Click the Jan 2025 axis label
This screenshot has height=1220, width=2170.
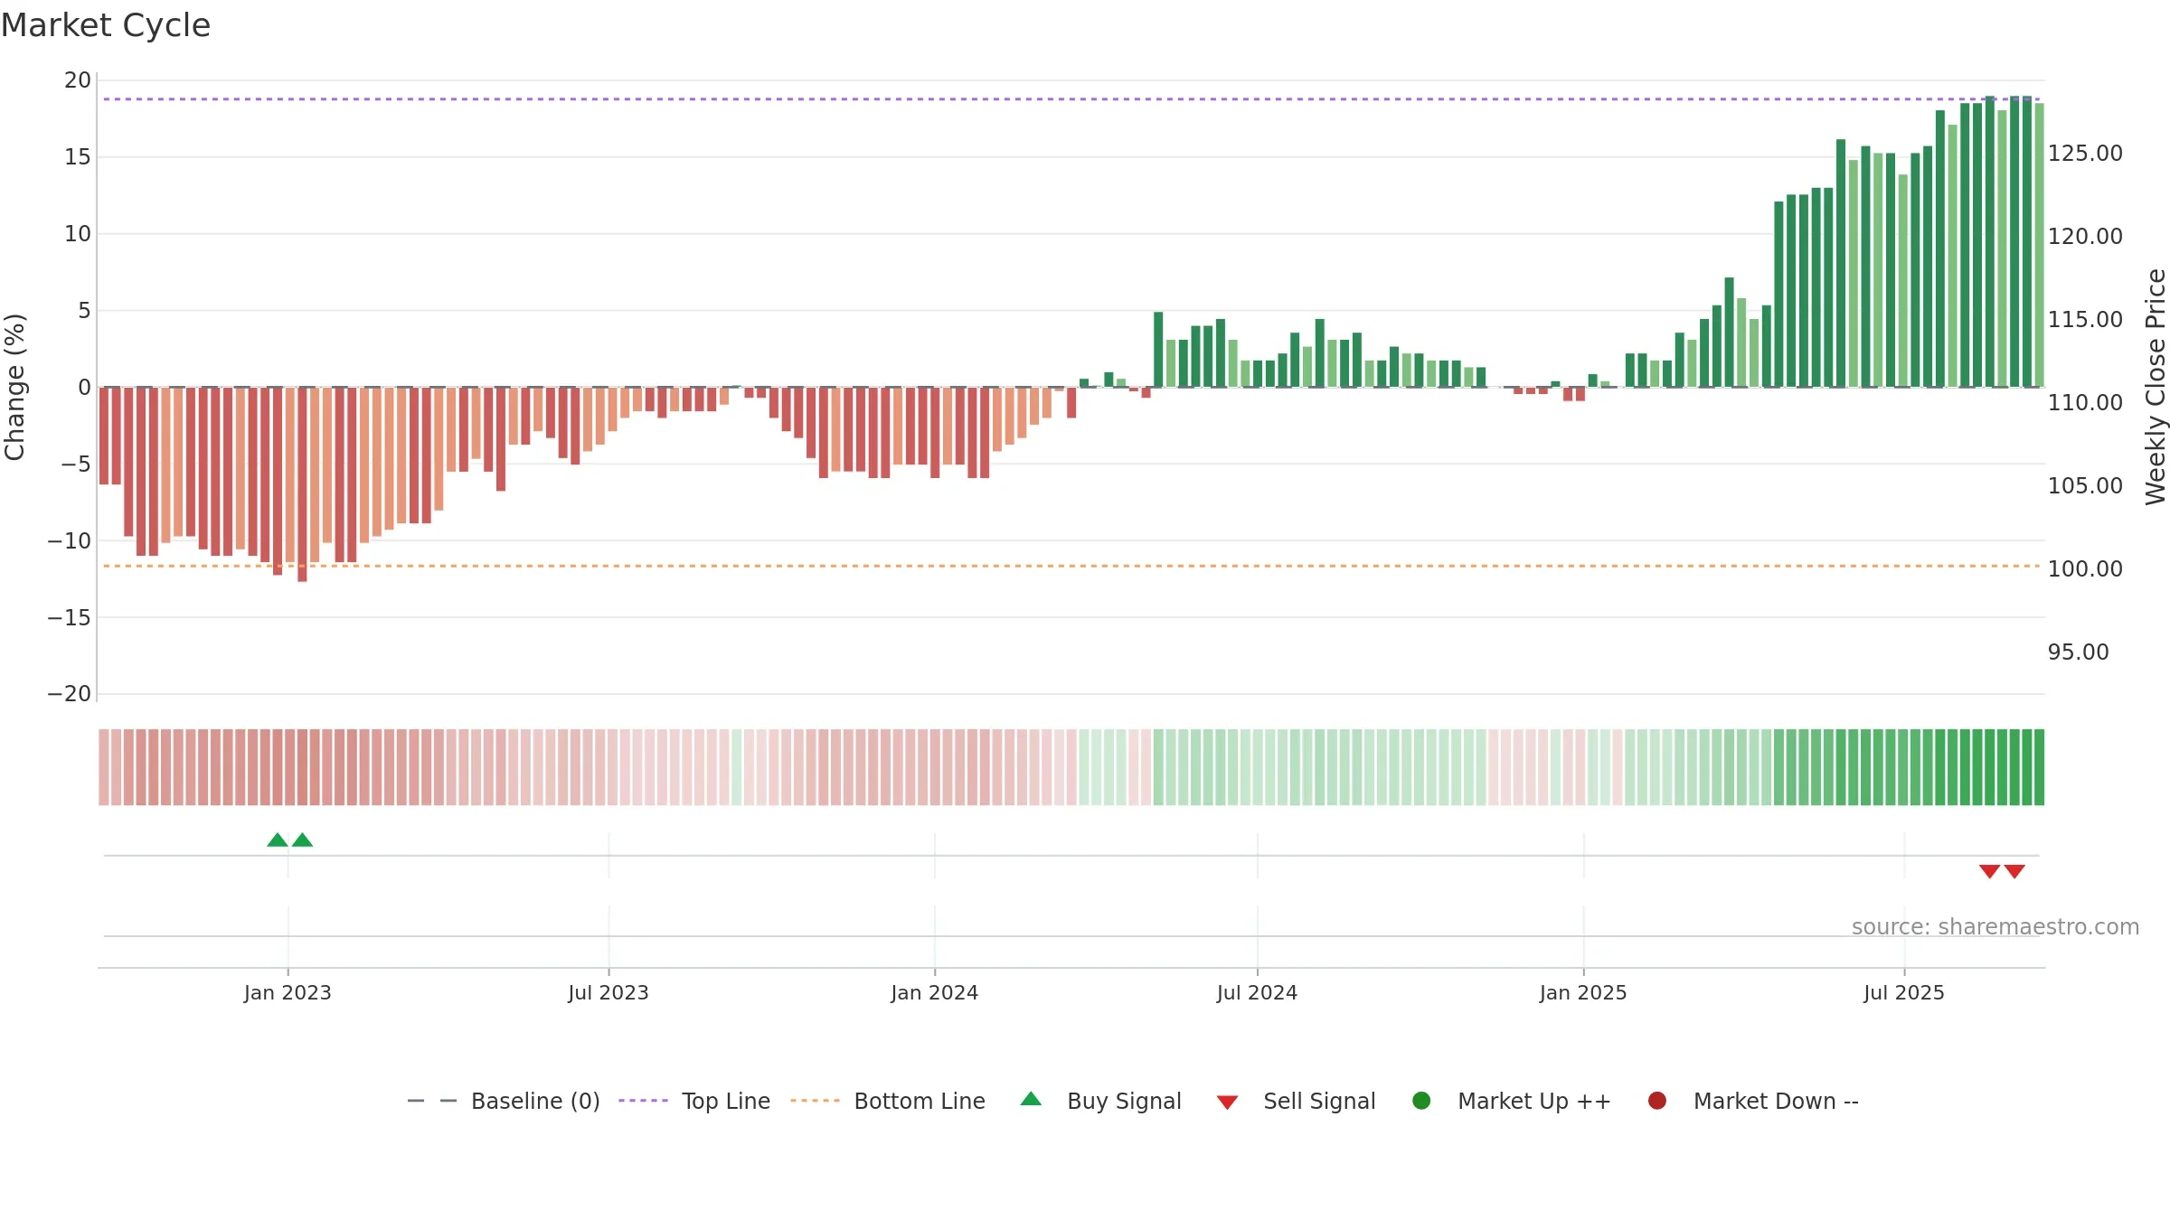(x=1583, y=993)
